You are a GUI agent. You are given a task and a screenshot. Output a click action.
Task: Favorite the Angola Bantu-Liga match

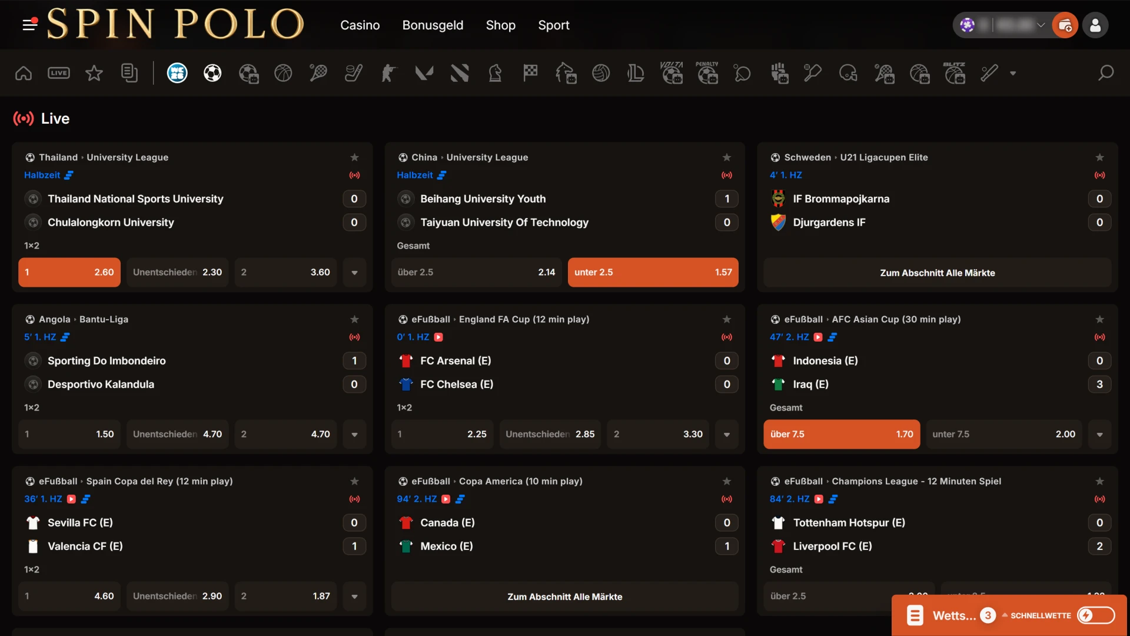tap(354, 319)
